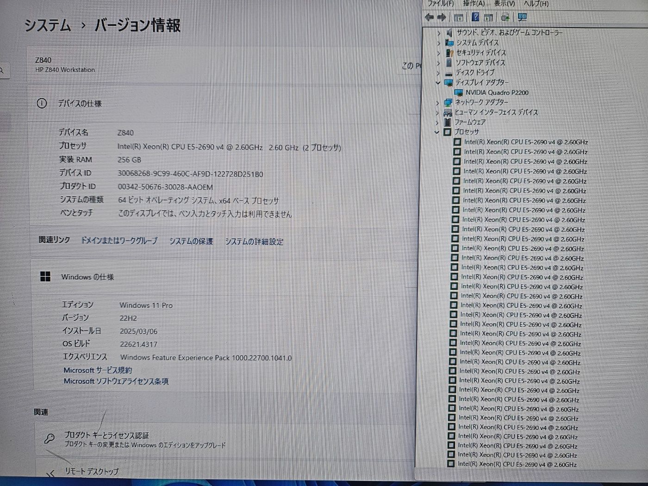The image size is (648, 486).
Task: Click the ソフトウェア デバイス category icon
Action: pos(449,62)
